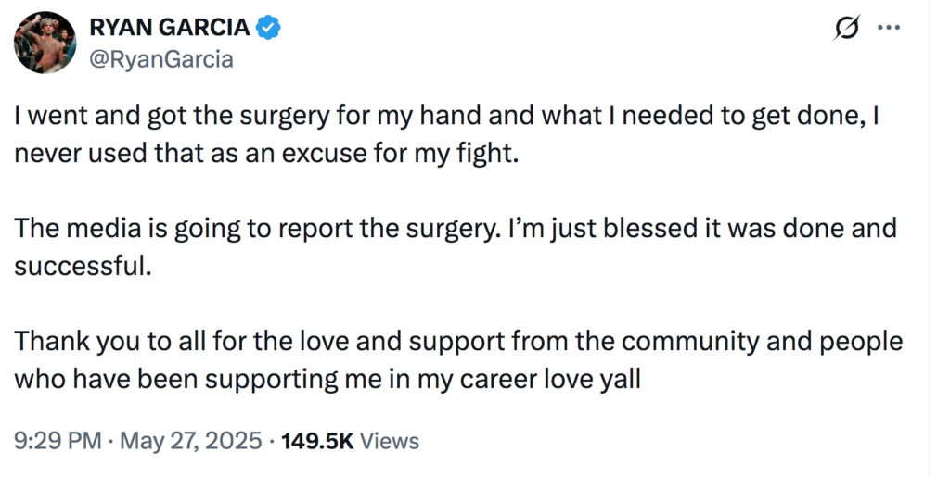This screenshot has height=477, width=950.
Task: Click the Views label
Action: click(x=390, y=441)
